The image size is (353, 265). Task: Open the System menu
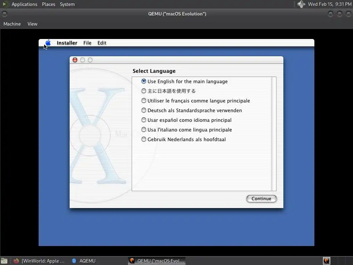click(x=67, y=4)
